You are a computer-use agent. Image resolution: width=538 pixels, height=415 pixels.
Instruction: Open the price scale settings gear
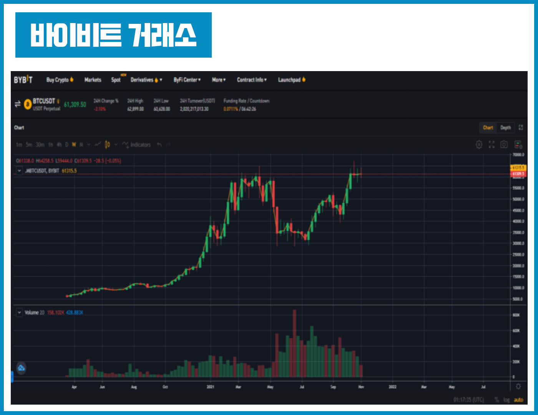(518, 387)
